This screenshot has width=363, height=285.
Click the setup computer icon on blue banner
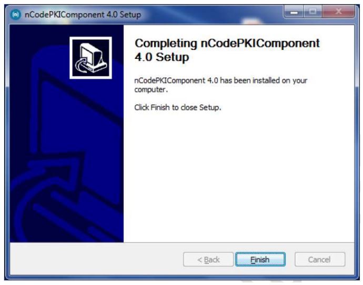pos(90,58)
